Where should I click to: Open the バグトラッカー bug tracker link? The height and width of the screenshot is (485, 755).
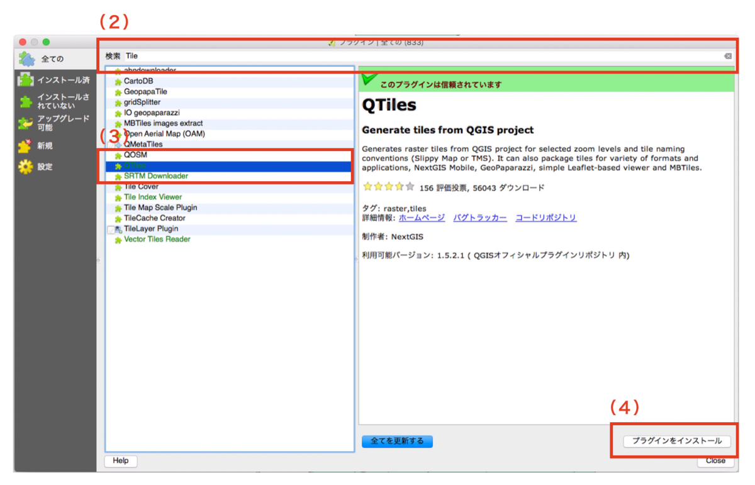480,218
